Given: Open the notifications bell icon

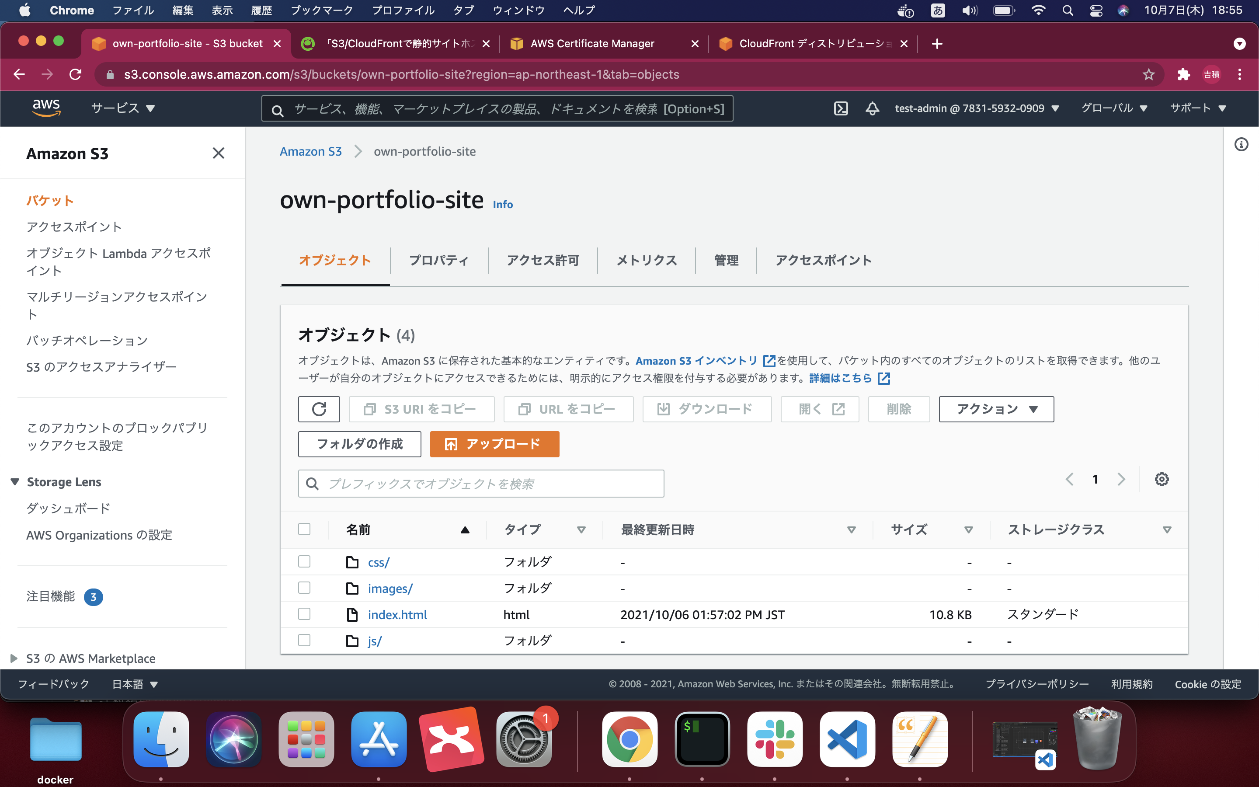Looking at the screenshot, I should click(x=873, y=108).
